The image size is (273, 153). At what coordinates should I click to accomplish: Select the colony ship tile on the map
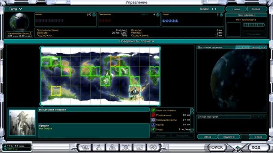[x=134, y=91]
